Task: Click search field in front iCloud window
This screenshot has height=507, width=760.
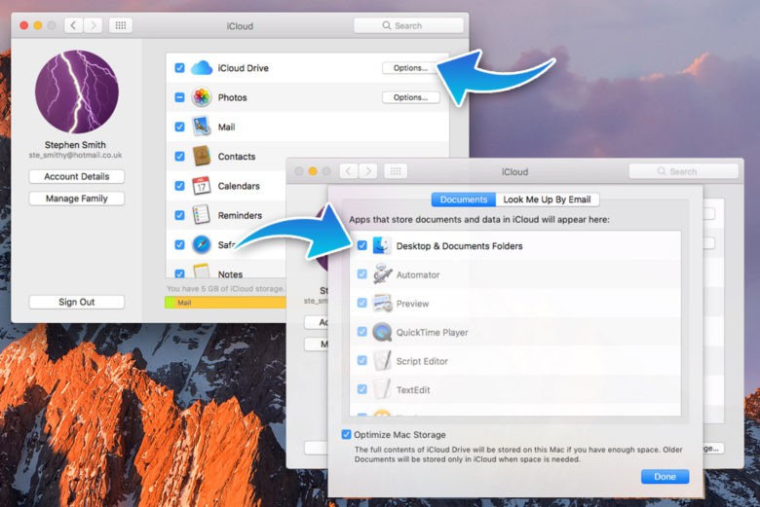Action: 683,171
